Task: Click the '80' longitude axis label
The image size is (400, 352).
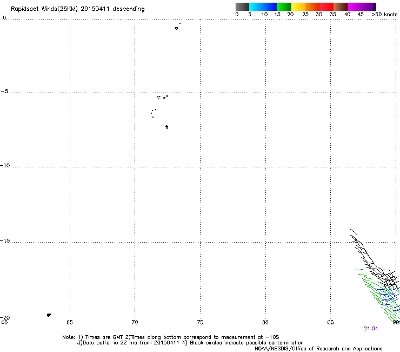Action: click(265, 322)
